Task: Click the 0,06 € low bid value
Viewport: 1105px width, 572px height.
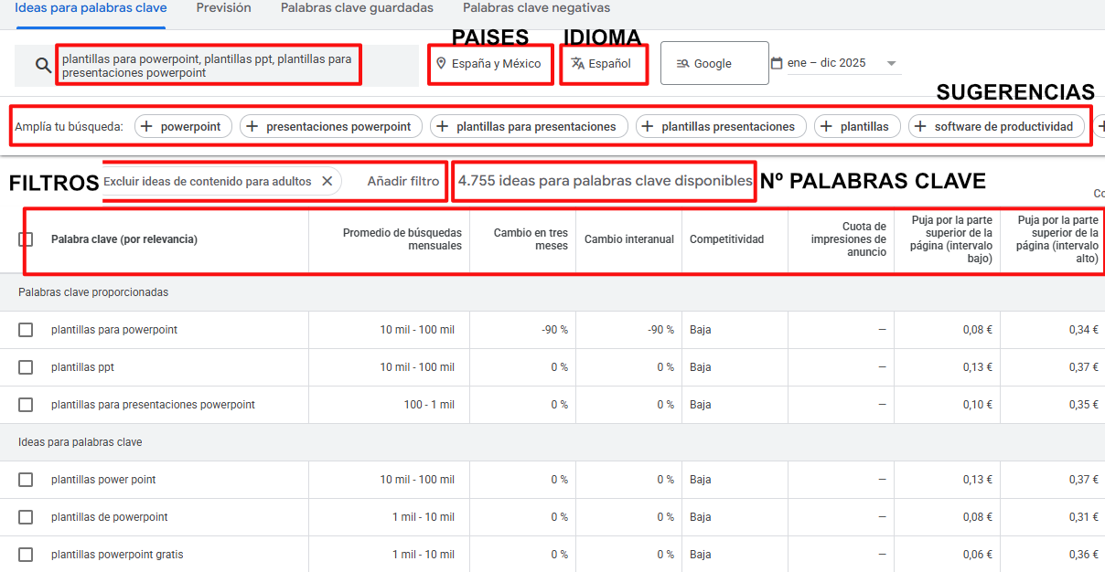Action: pyautogui.click(x=978, y=555)
